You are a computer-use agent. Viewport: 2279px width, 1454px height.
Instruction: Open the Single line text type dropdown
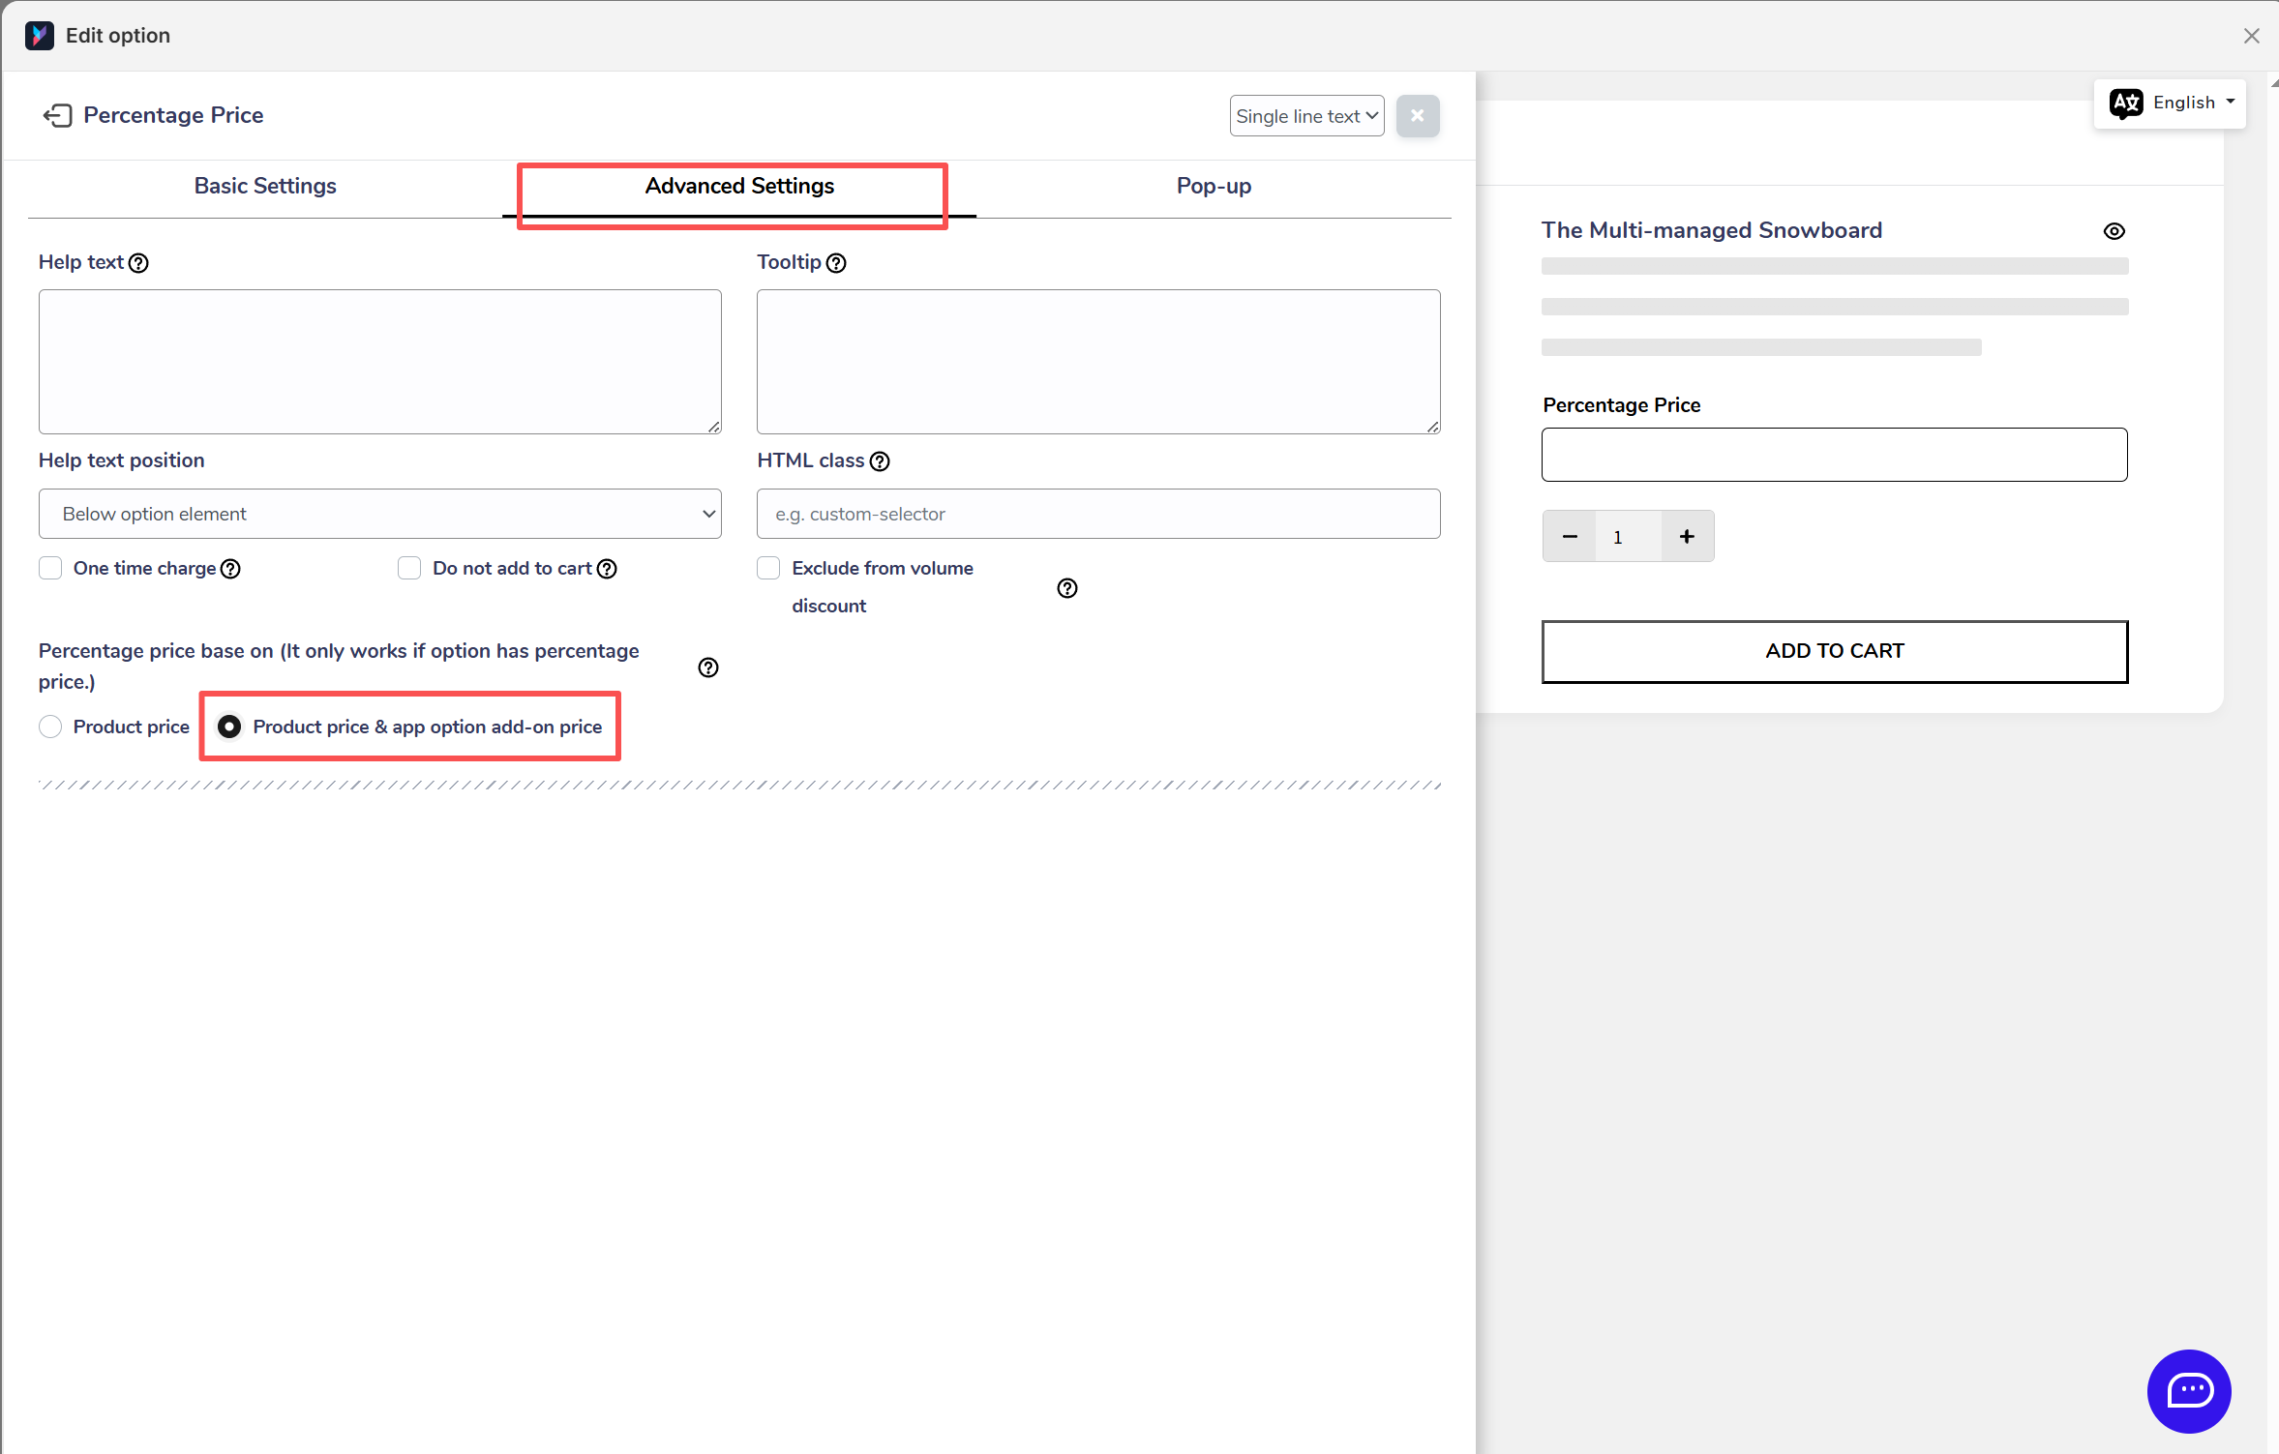pyautogui.click(x=1305, y=116)
